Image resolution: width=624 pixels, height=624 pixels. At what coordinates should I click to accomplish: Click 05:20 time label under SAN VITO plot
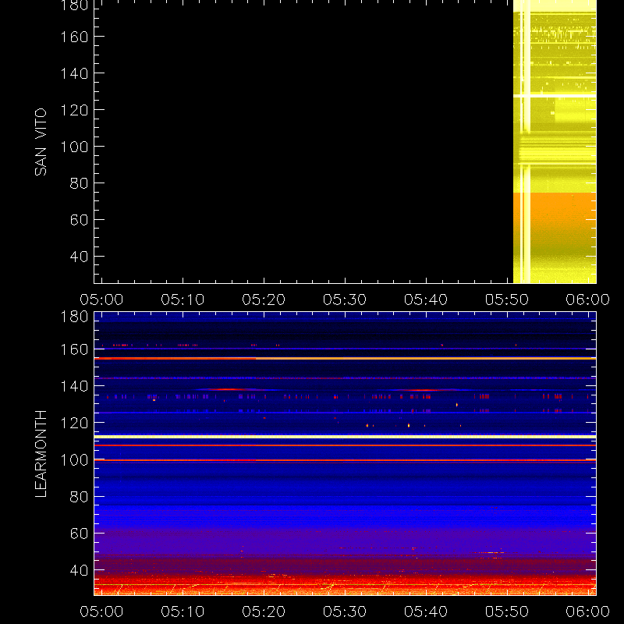(x=264, y=300)
